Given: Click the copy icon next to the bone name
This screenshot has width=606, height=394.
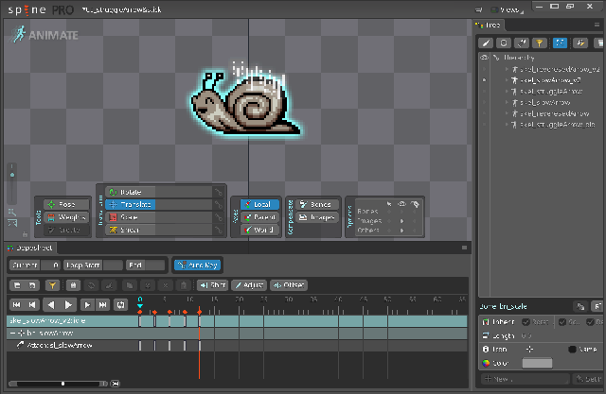Looking at the screenshot, I should pyautogui.click(x=580, y=306).
